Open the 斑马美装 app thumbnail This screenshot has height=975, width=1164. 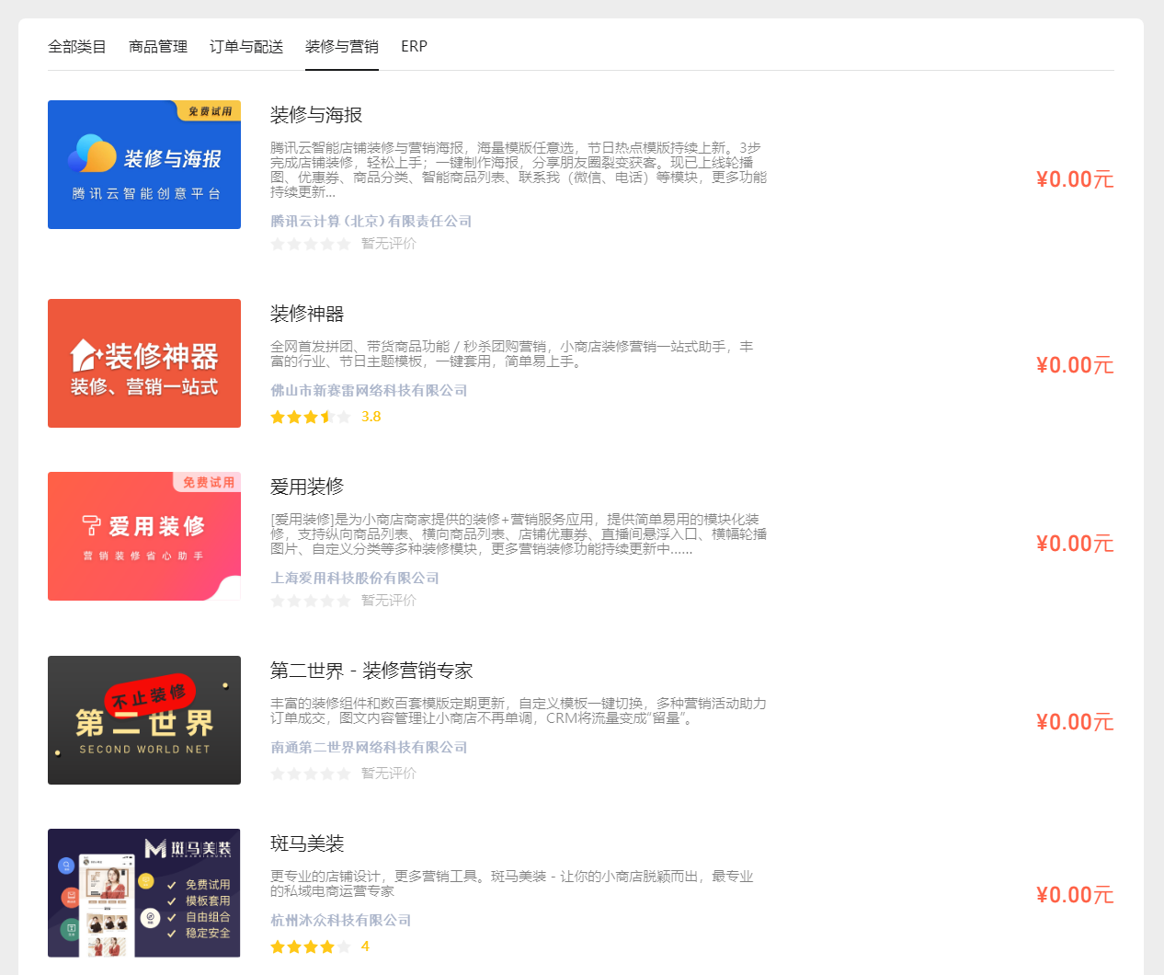tap(144, 893)
